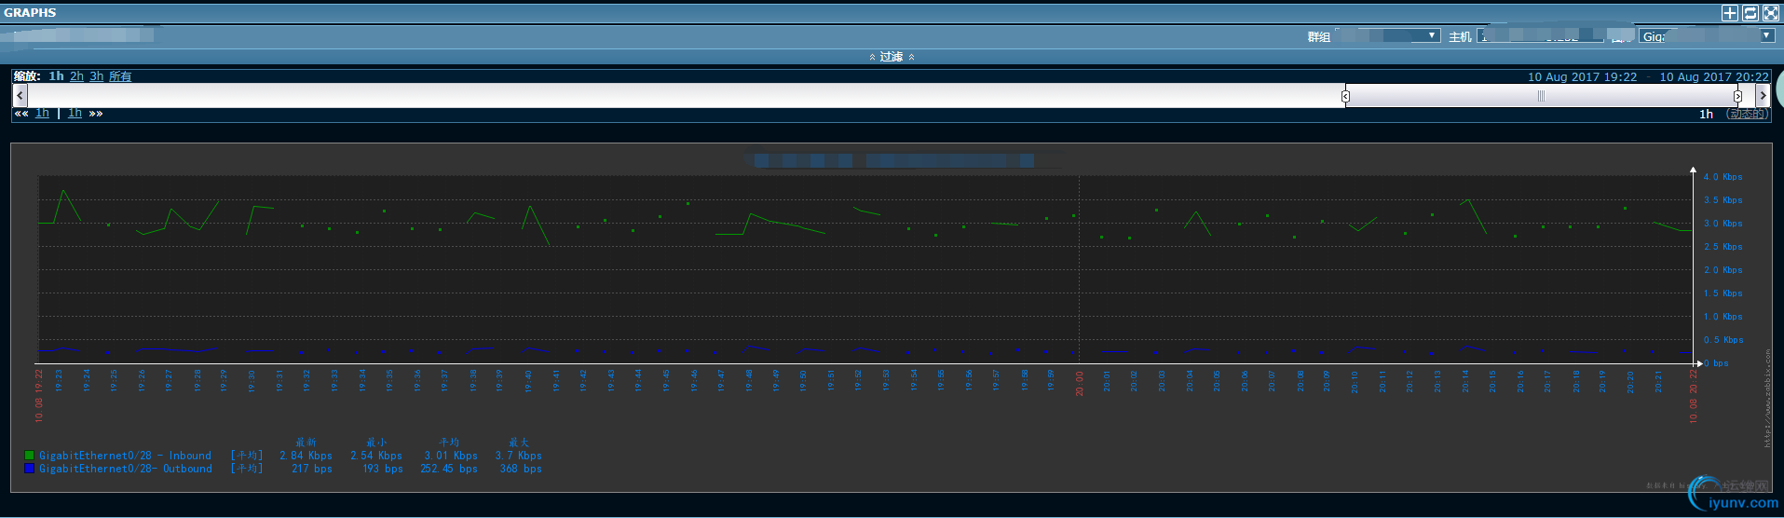Set zoom to 2h
This screenshot has width=1784, height=518.
point(76,76)
